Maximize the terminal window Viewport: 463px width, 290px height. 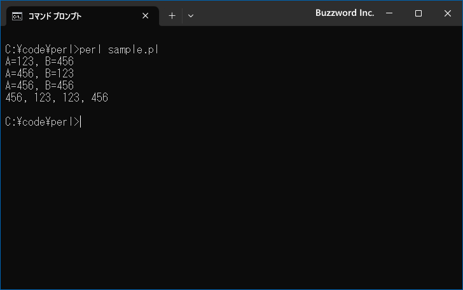coord(418,13)
